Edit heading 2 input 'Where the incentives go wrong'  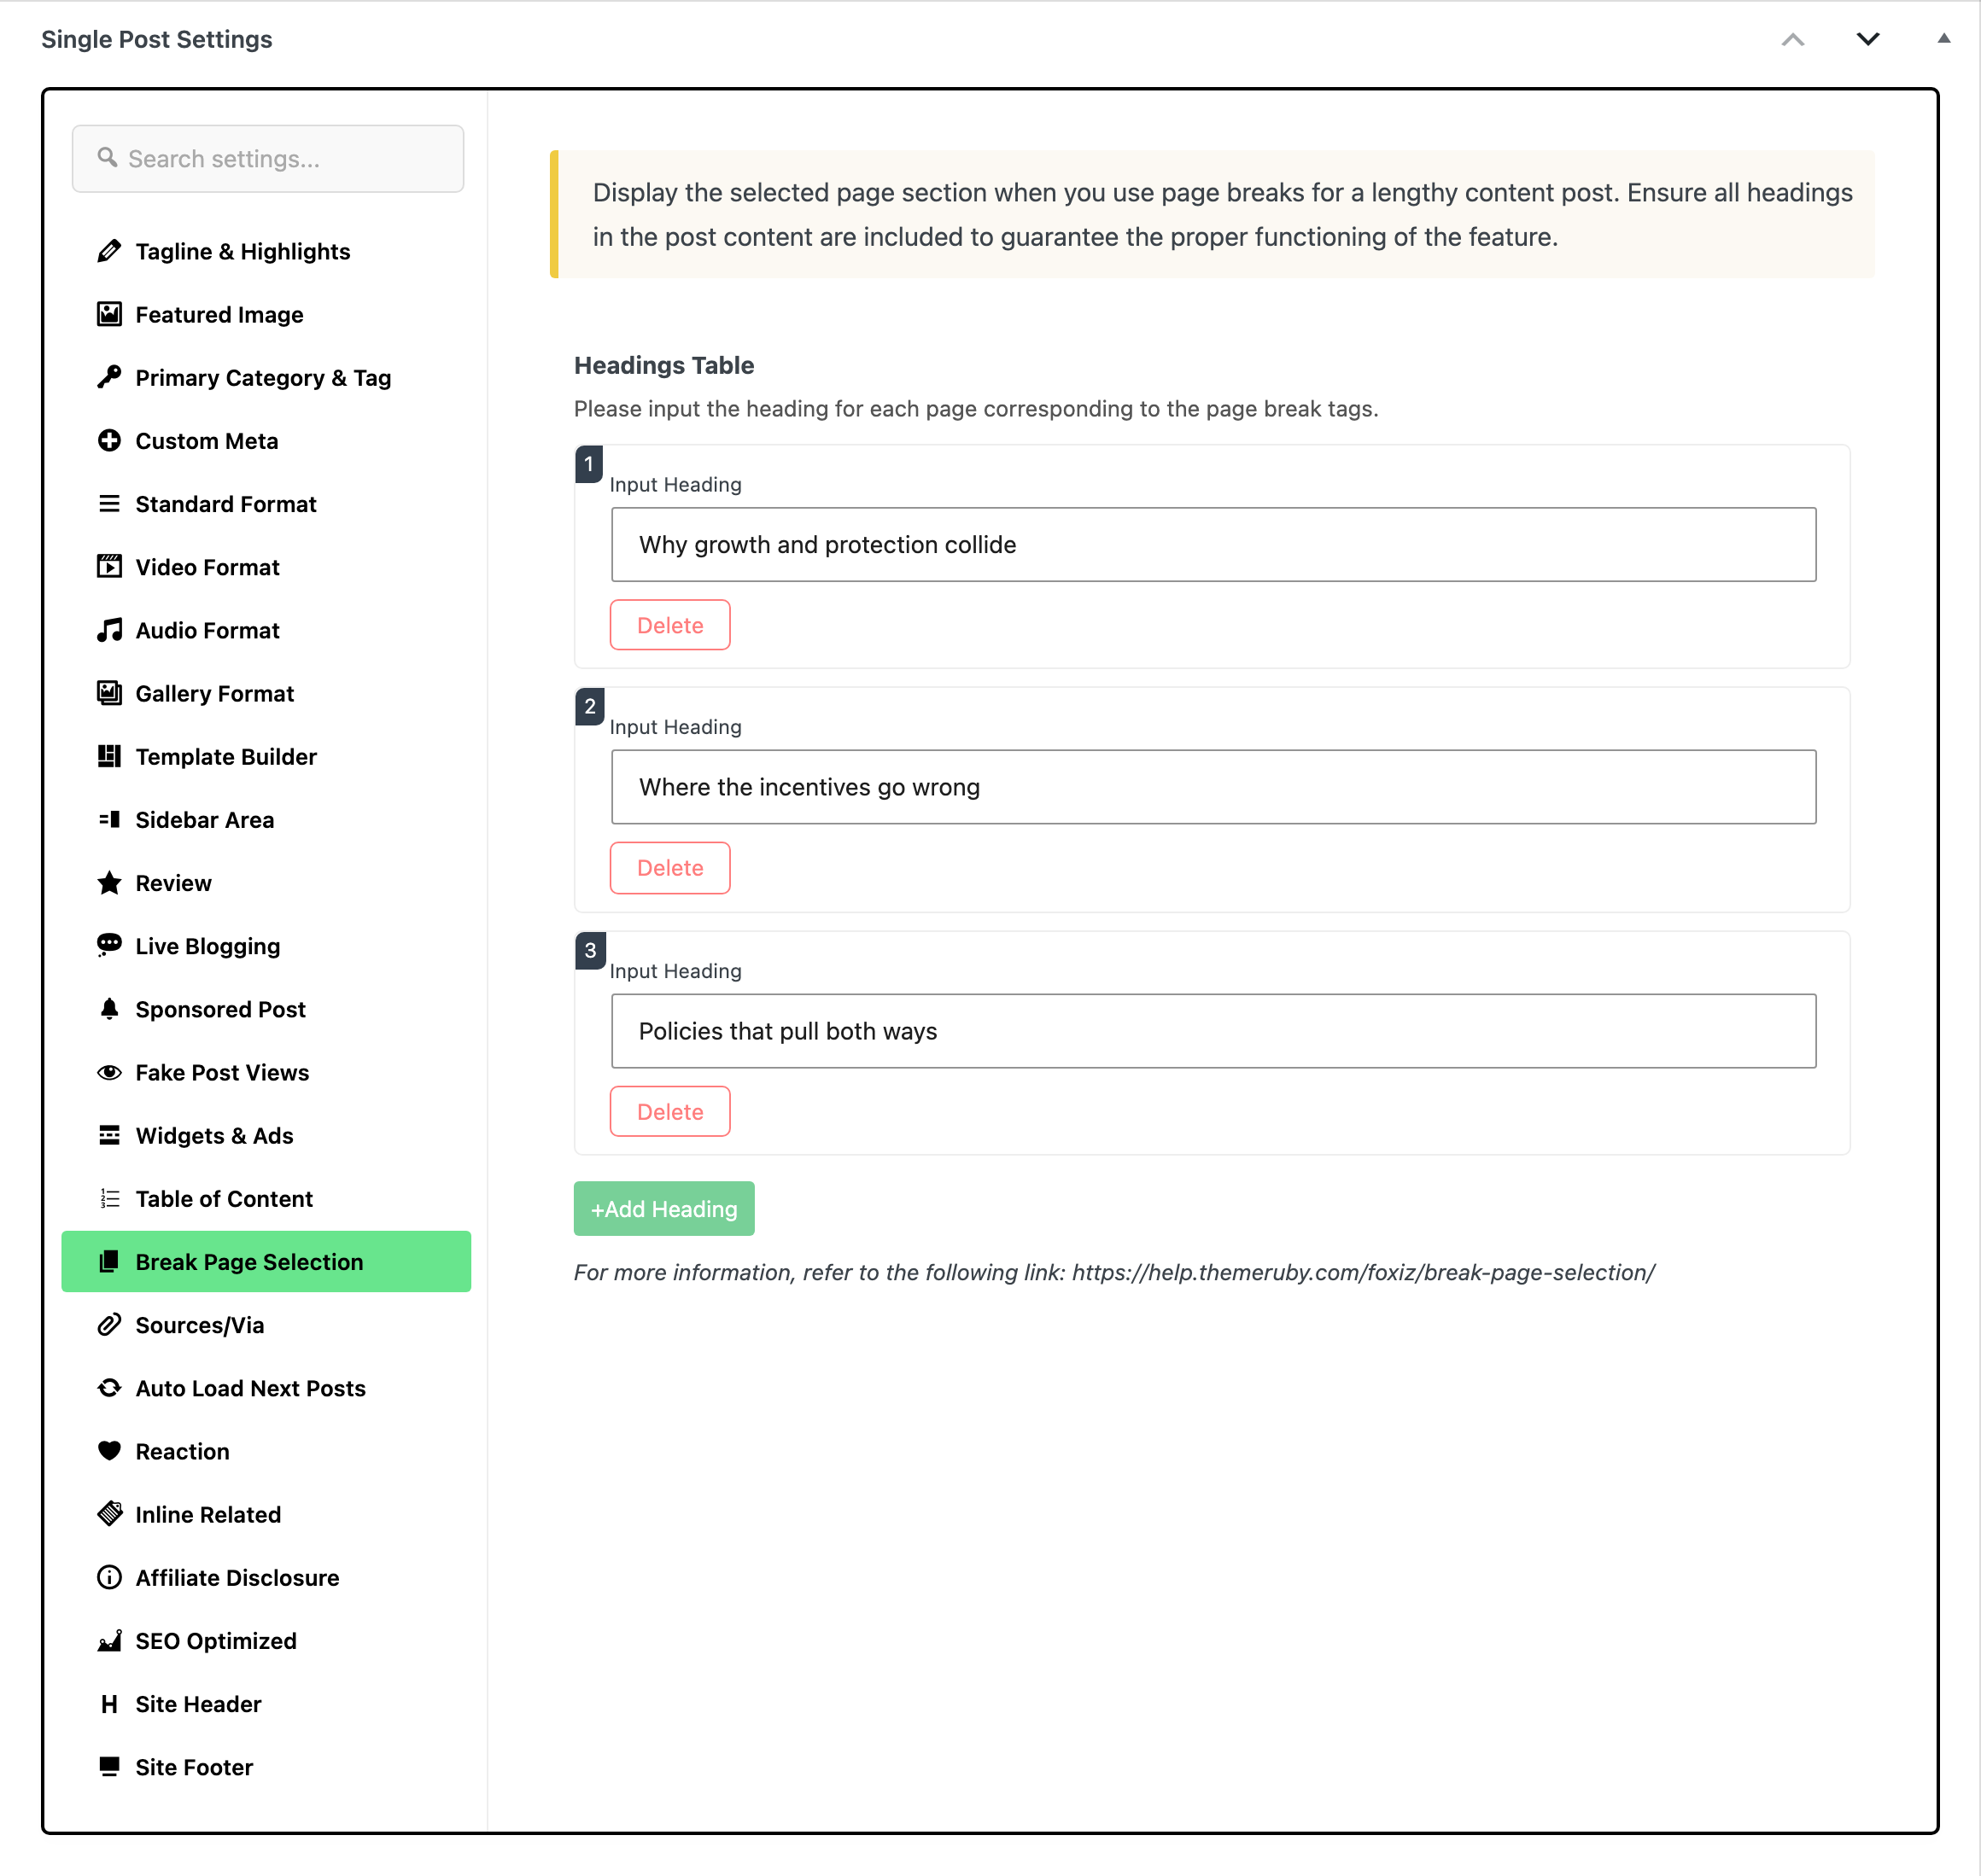coord(1213,787)
